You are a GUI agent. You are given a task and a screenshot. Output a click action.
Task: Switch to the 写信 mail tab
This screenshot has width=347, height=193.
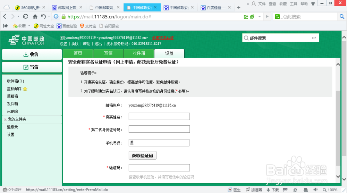(108, 53)
